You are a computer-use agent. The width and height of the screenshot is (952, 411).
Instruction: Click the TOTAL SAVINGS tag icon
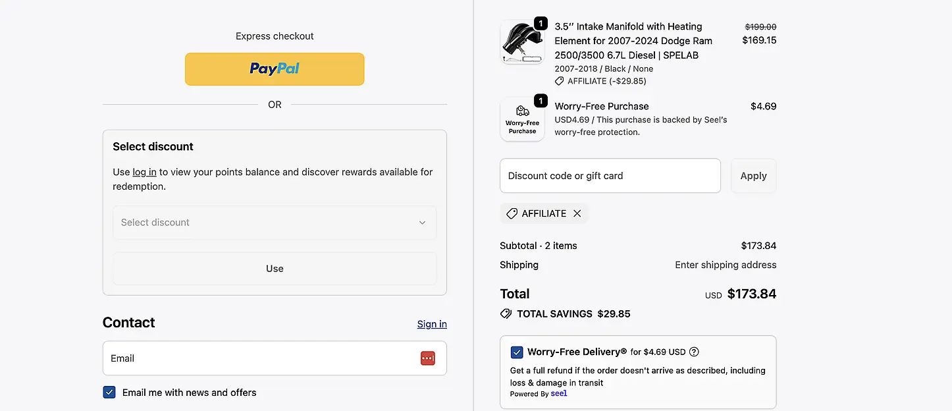[506, 314]
